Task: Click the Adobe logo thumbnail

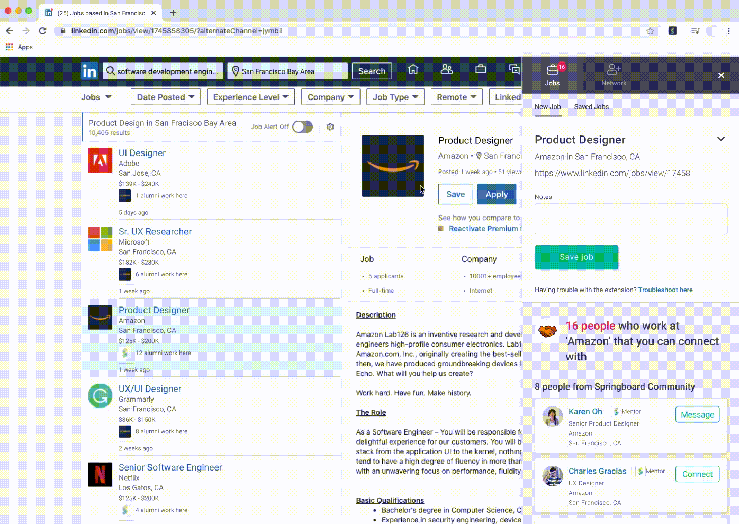Action: click(x=100, y=160)
